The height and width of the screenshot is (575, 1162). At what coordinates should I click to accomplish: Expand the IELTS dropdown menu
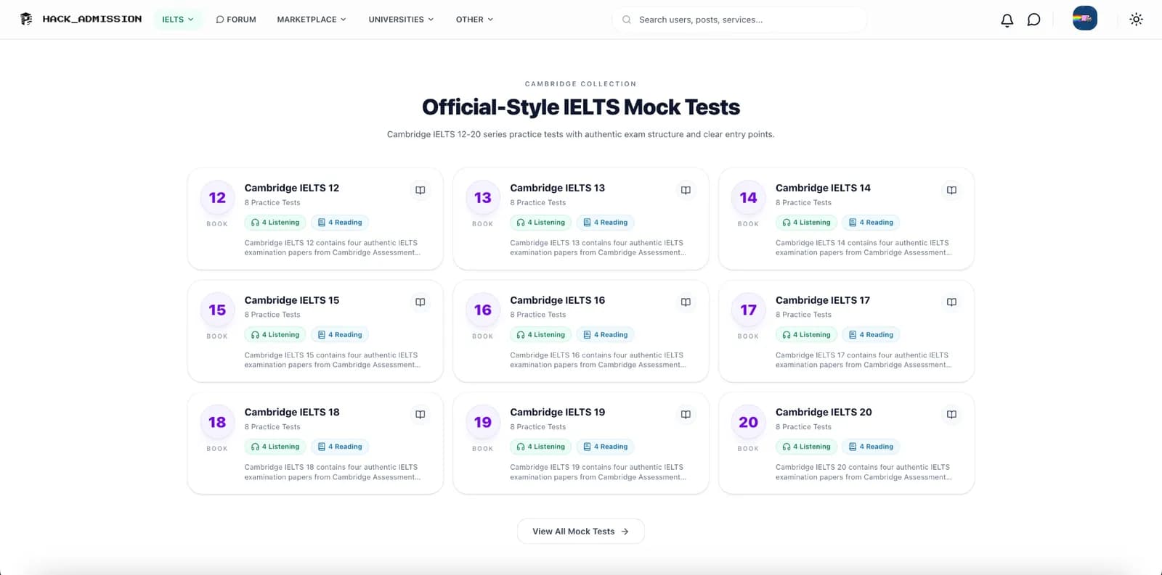click(178, 20)
